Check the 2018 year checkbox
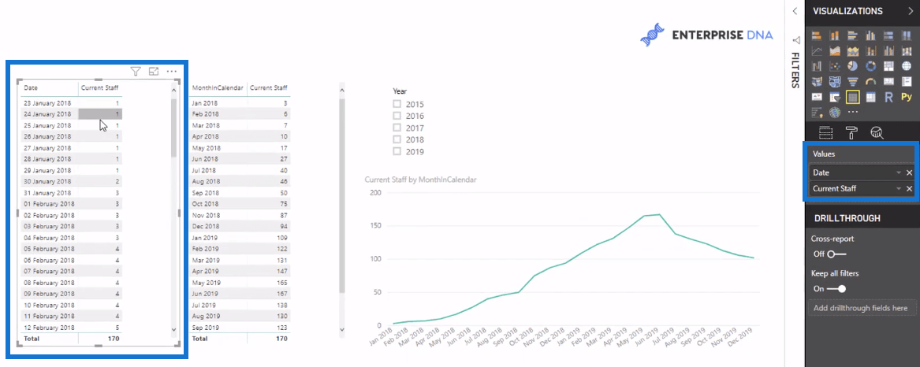 (397, 139)
